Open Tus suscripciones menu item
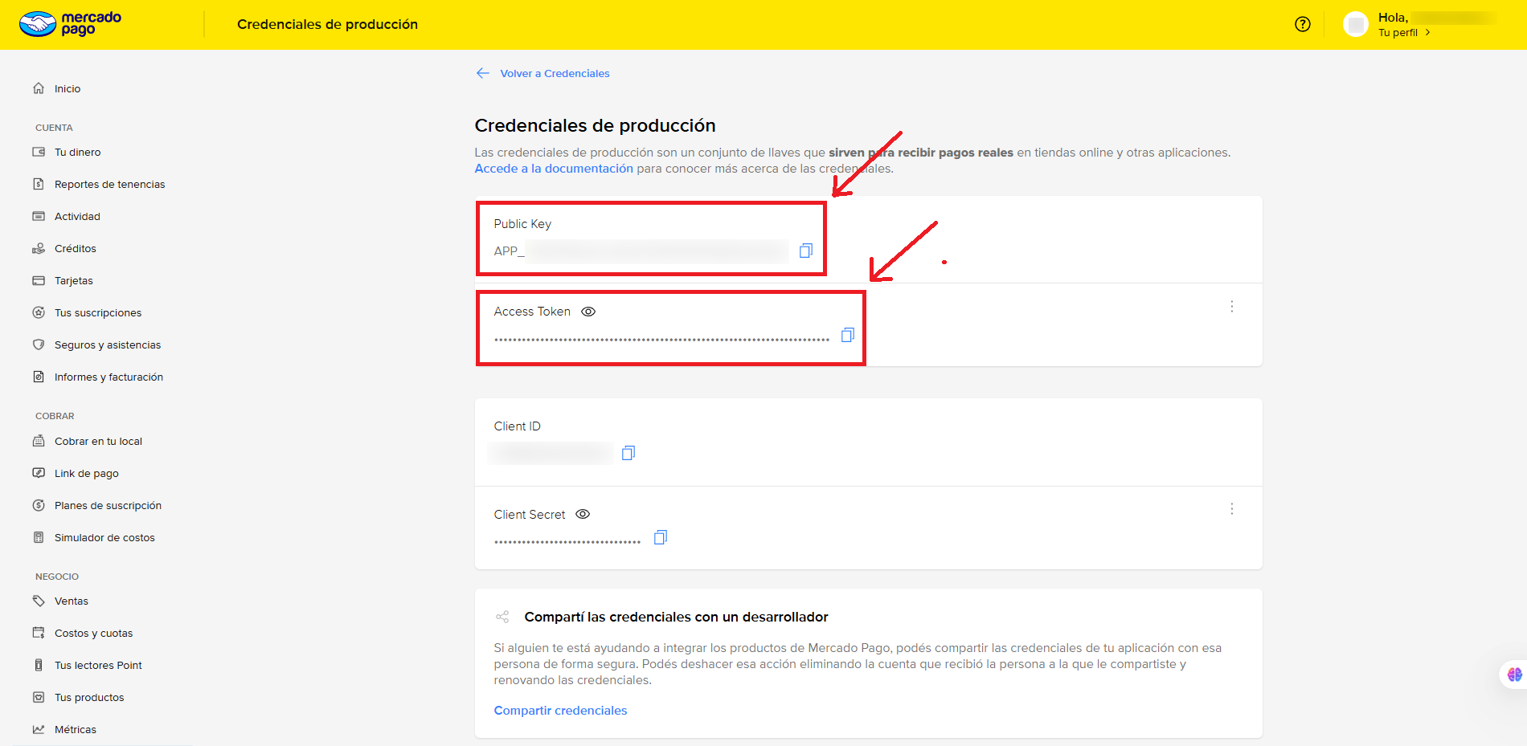This screenshot has width=1527, height=746. pos(98,313)
